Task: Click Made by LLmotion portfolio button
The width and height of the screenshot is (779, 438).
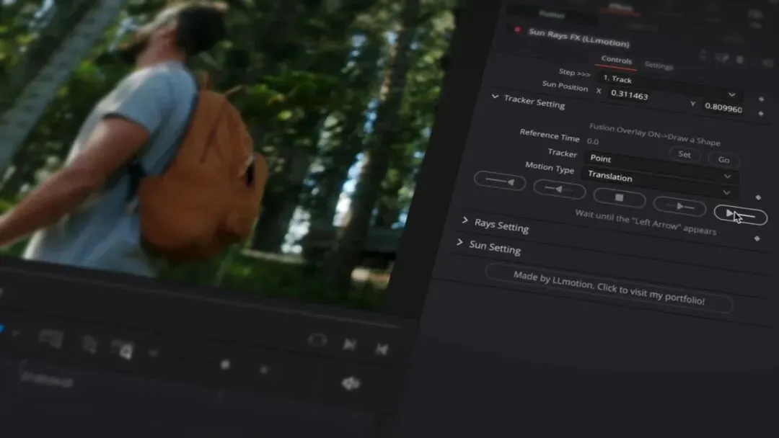Action: [x=609, y=288]
